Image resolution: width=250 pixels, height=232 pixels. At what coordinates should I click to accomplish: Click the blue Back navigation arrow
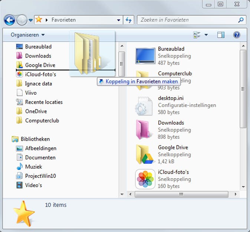9,20
